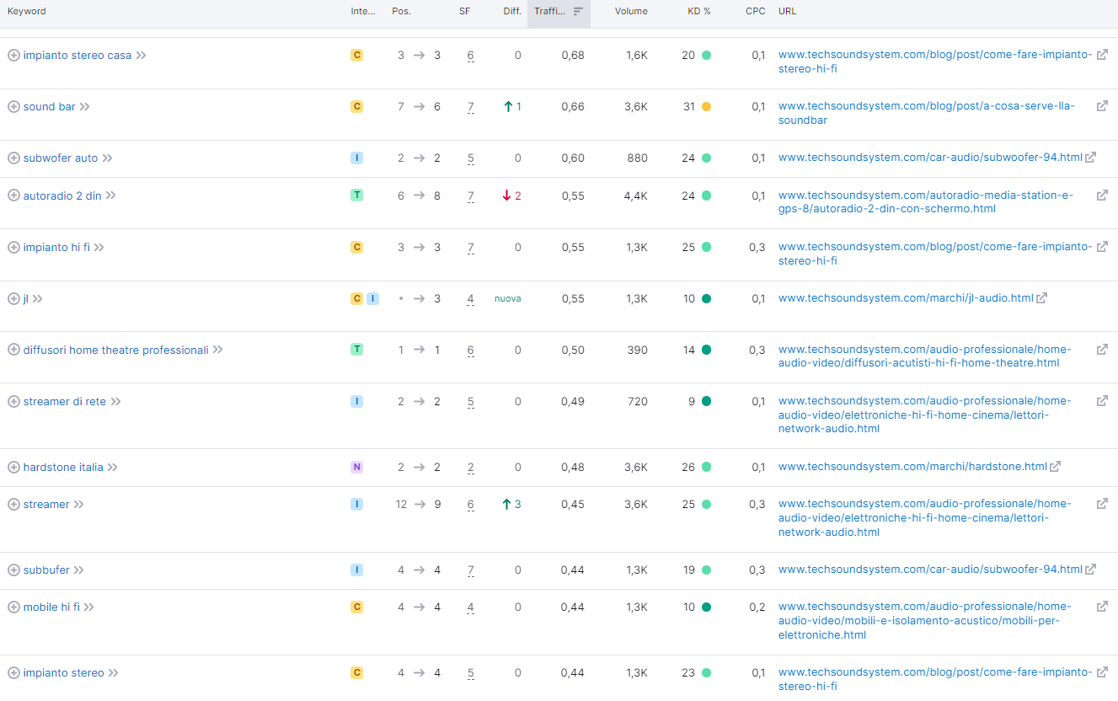Click traffic value 0,68 in first row
The image size is (1118, 701).
coord(573,55)
